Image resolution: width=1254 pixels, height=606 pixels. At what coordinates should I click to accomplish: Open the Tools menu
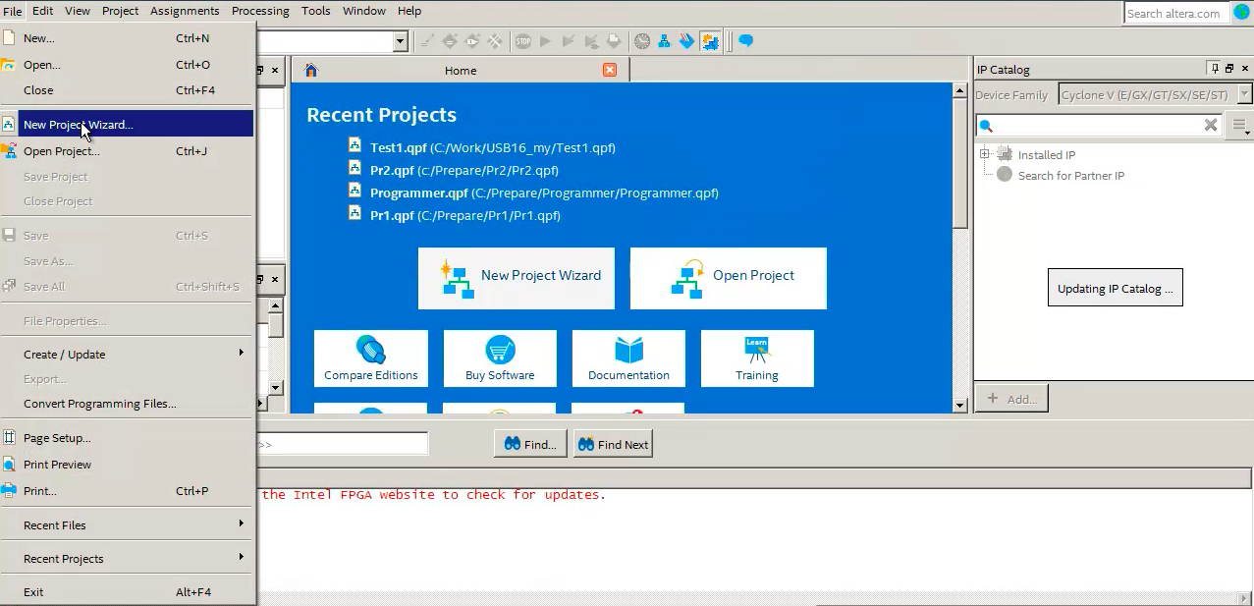pos(316,11)
